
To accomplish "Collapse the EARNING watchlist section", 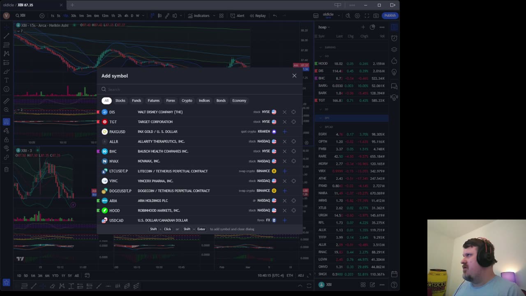I will pos(321,47).
